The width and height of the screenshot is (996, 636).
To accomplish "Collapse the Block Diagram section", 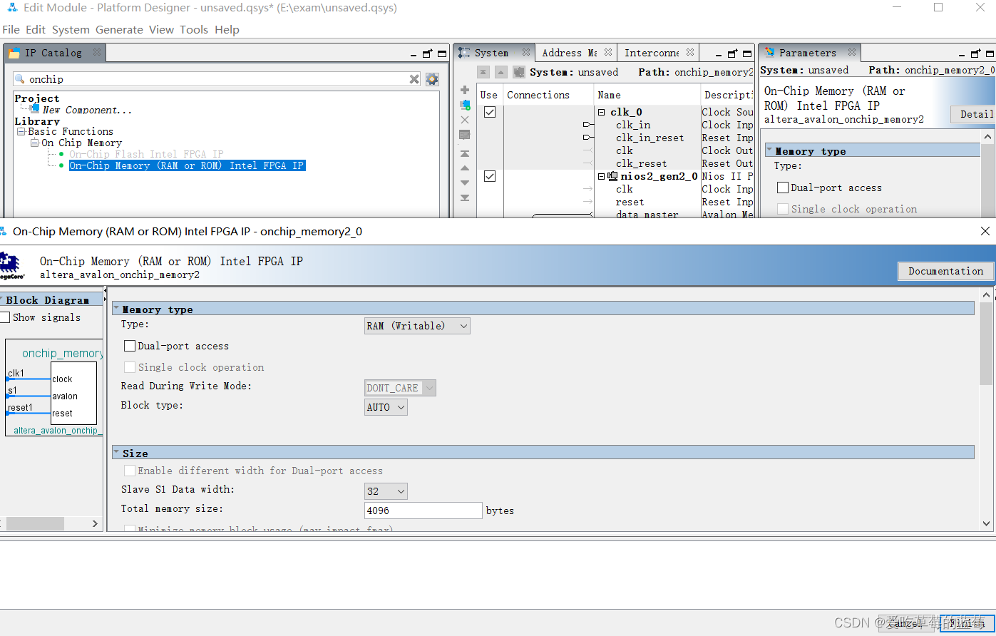I will (x=1, y=299).
